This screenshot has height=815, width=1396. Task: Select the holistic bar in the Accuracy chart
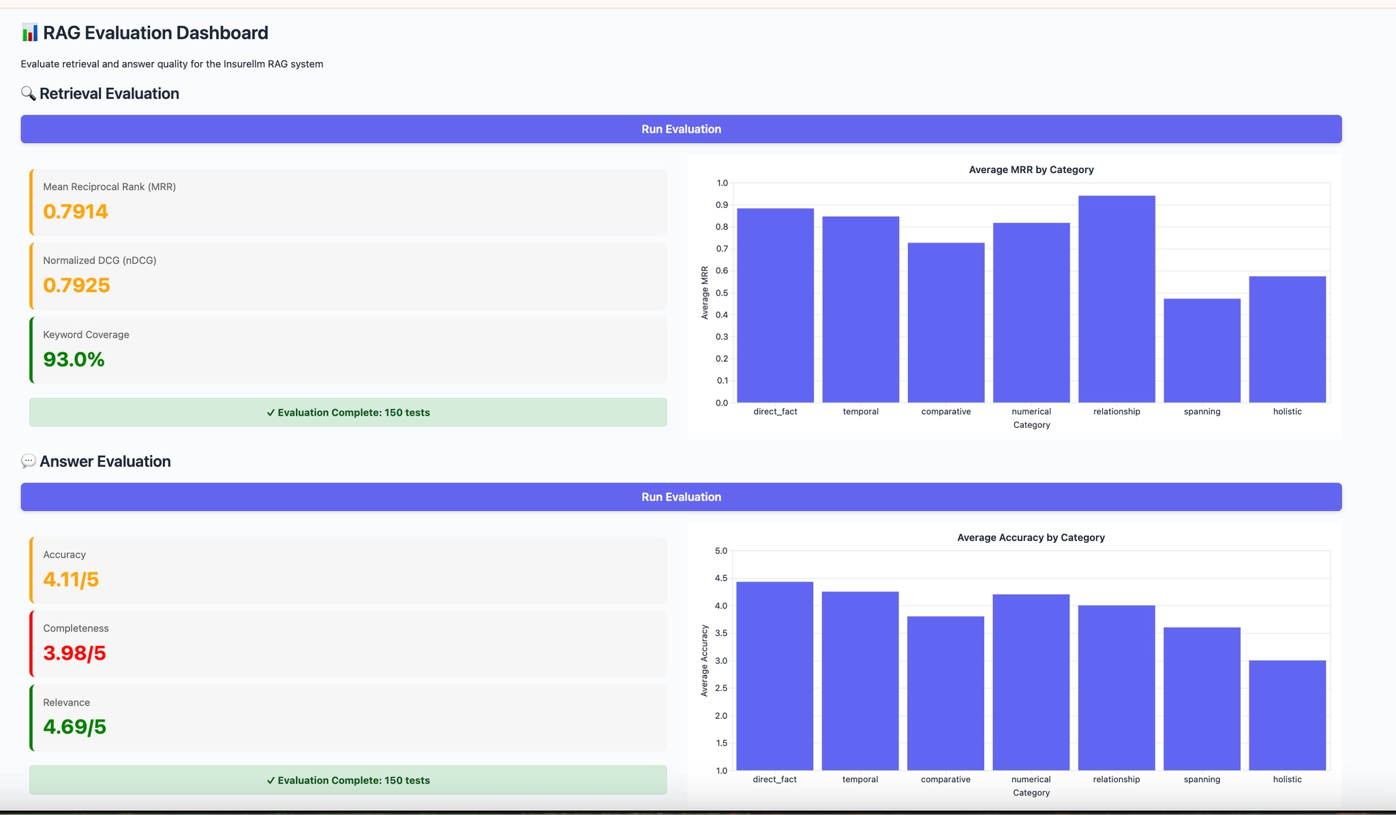(1288, 716)
